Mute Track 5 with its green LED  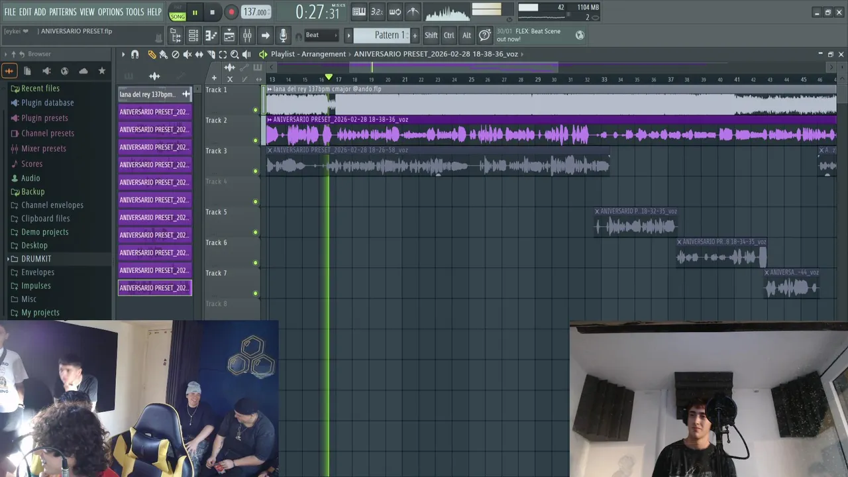point(256,232)
